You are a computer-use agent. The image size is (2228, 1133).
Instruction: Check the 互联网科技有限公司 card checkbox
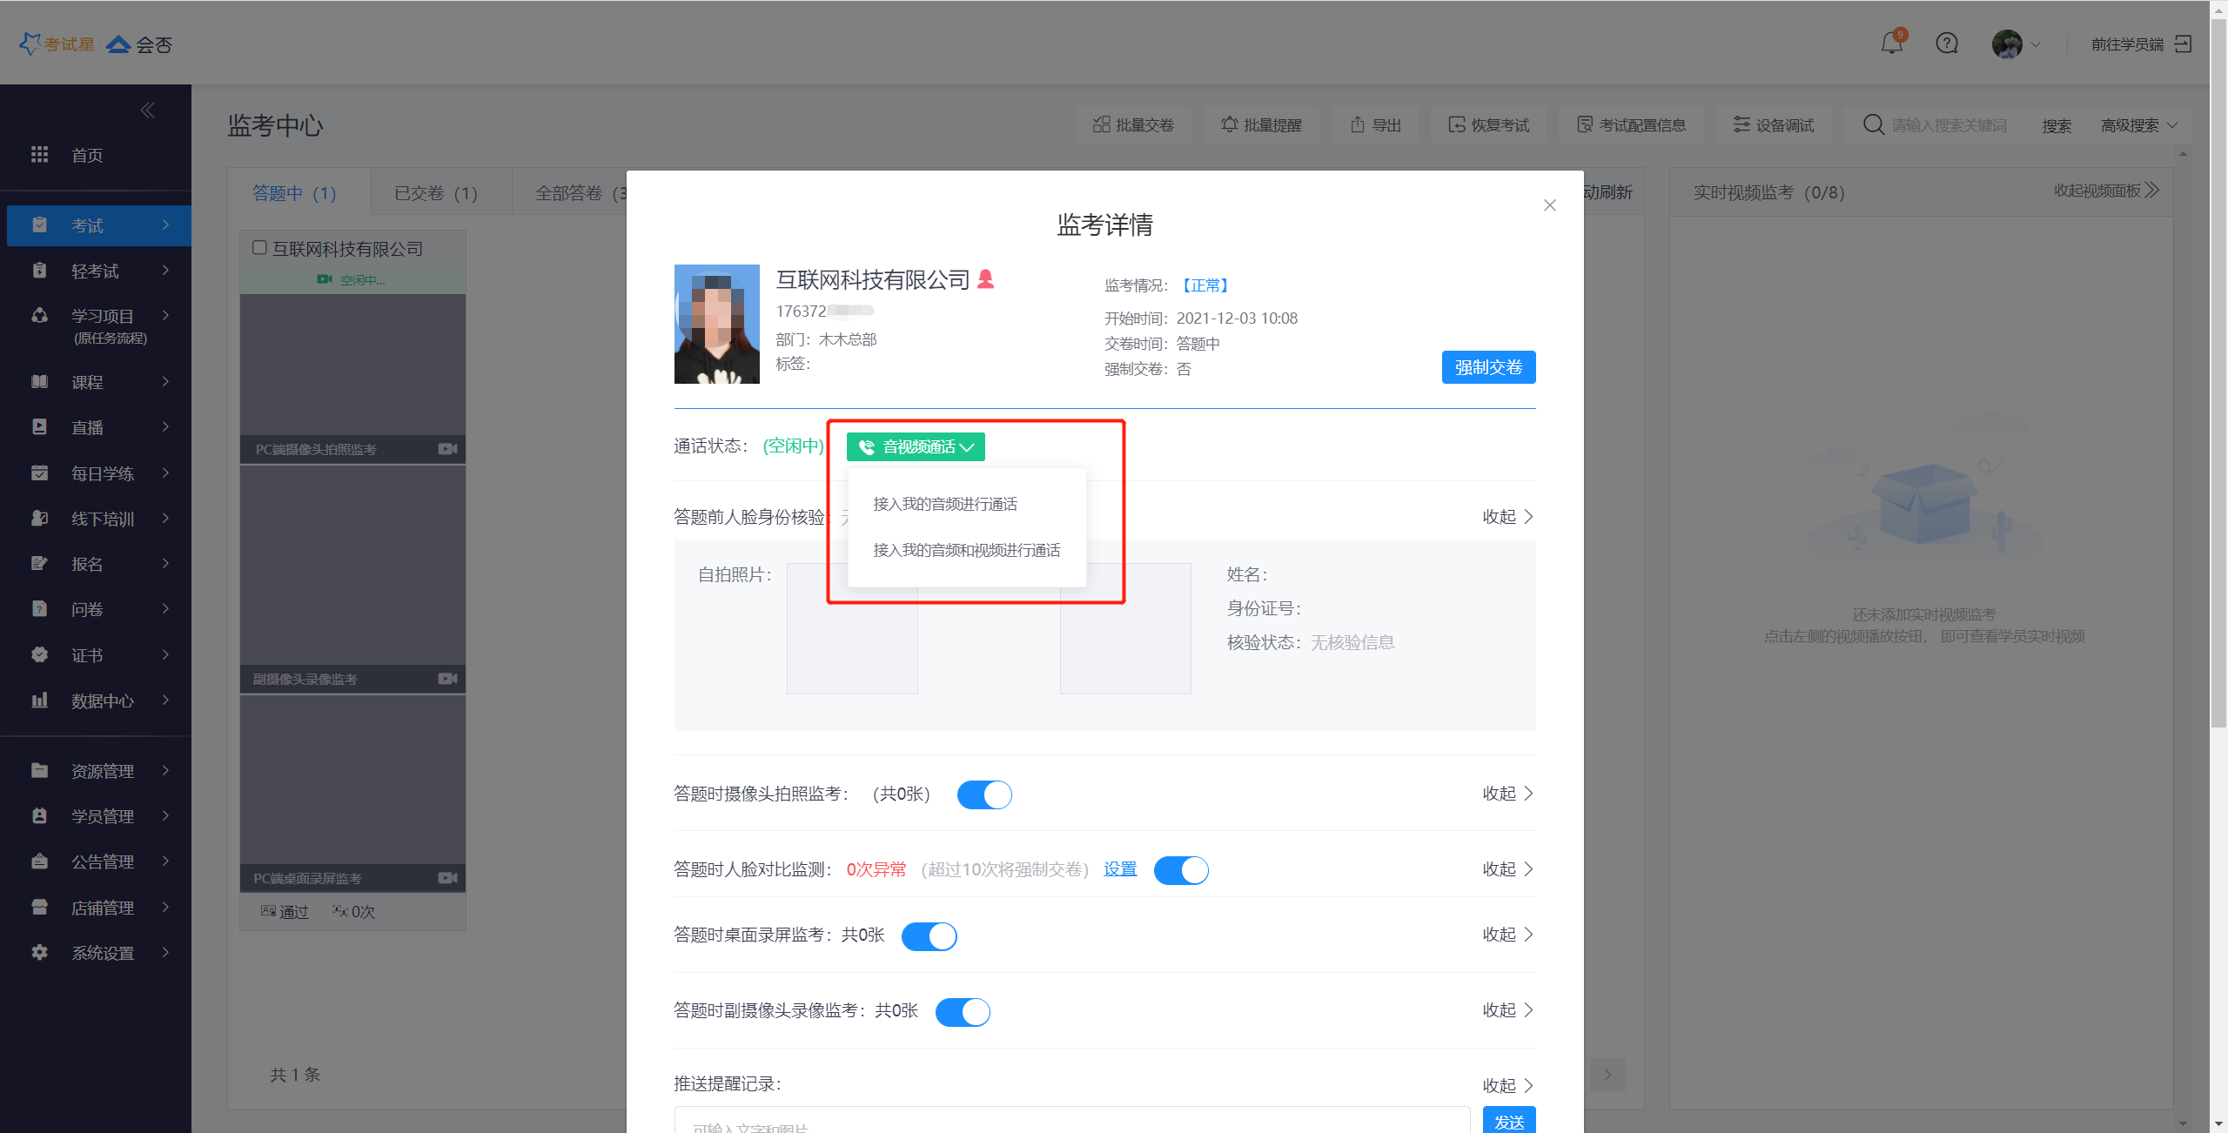(259, 248)
